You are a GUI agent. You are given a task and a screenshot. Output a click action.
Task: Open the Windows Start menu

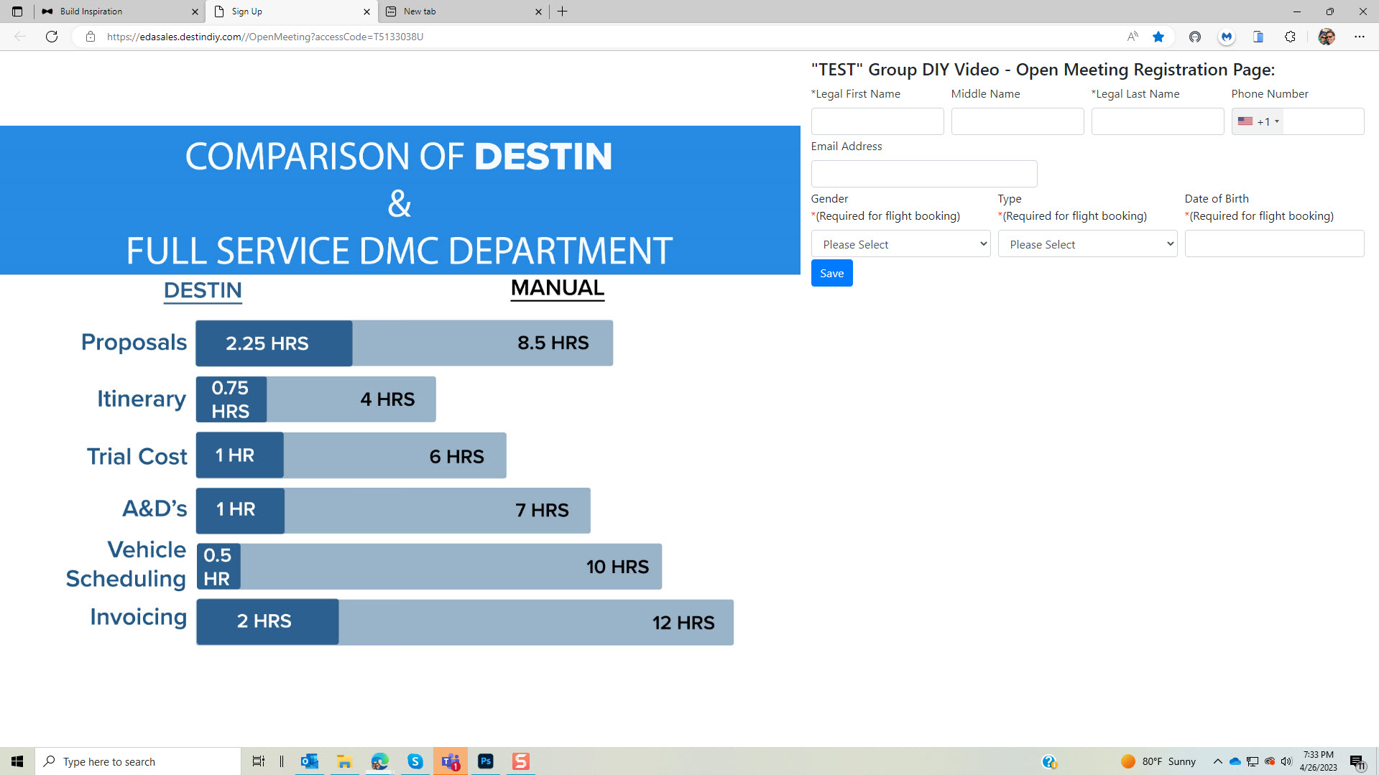pos(17,761)
